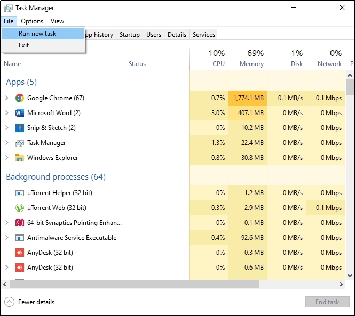Click the Windows Explorer folder icon
355x316 pixels.
pyautogui.click(x=20, y=158)
